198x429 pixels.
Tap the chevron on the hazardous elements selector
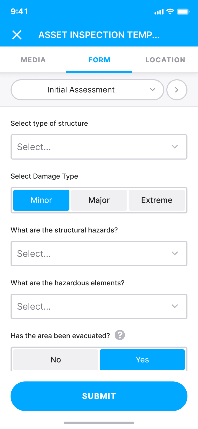coord(175,306)
